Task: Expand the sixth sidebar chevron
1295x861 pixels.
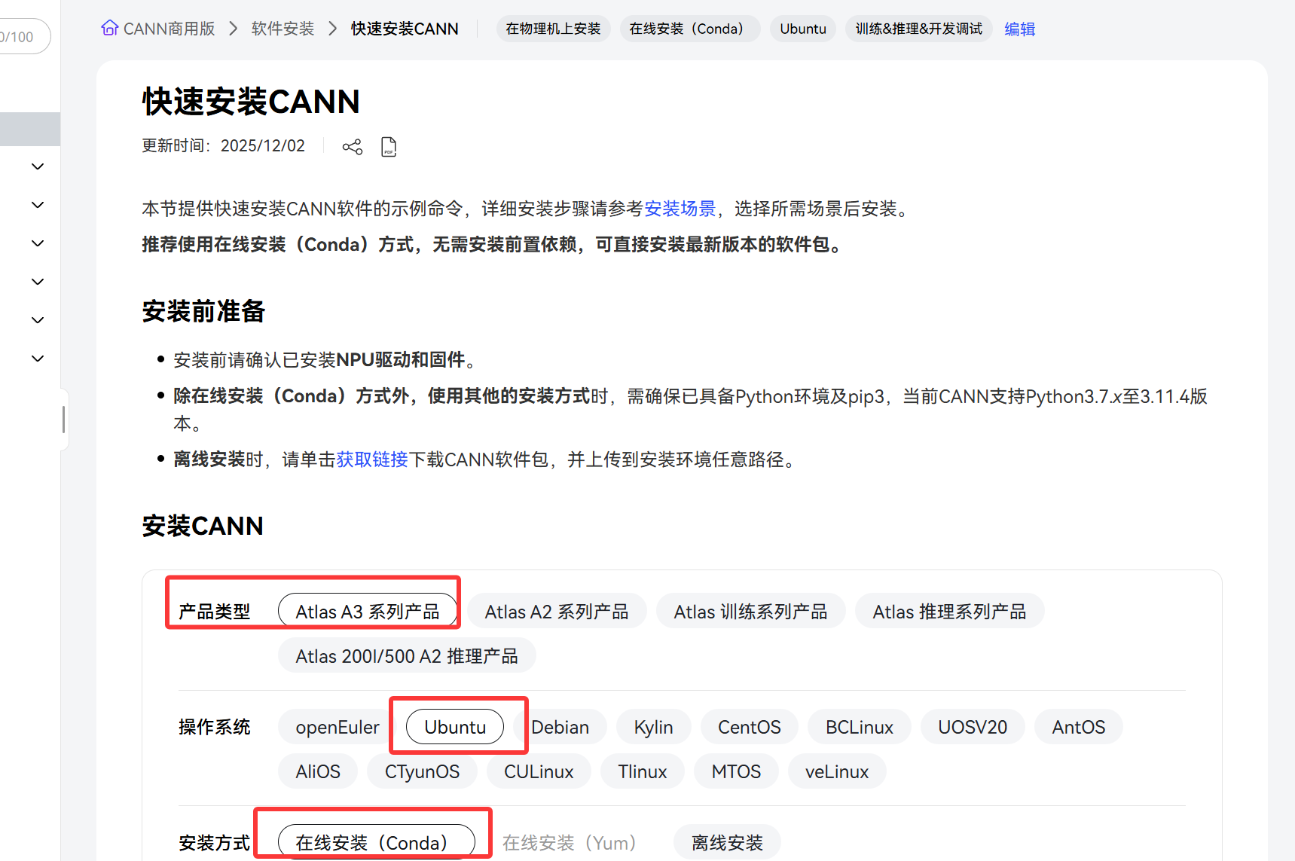Action: pos(38,359)
